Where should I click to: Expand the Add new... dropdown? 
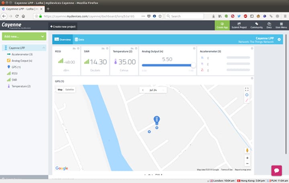24,37
